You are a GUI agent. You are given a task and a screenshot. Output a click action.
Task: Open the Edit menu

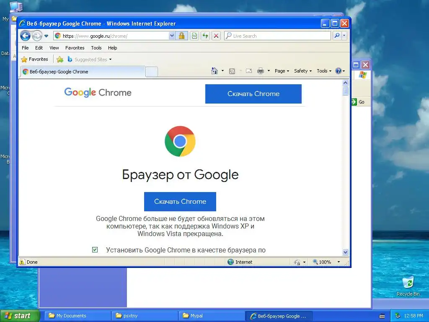[x=39, y=48]
